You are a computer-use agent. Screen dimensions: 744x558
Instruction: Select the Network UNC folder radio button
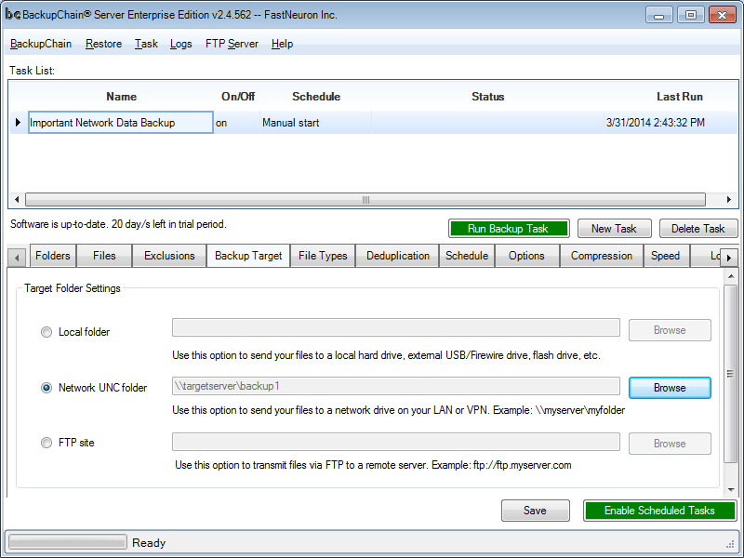pos(46,388)
